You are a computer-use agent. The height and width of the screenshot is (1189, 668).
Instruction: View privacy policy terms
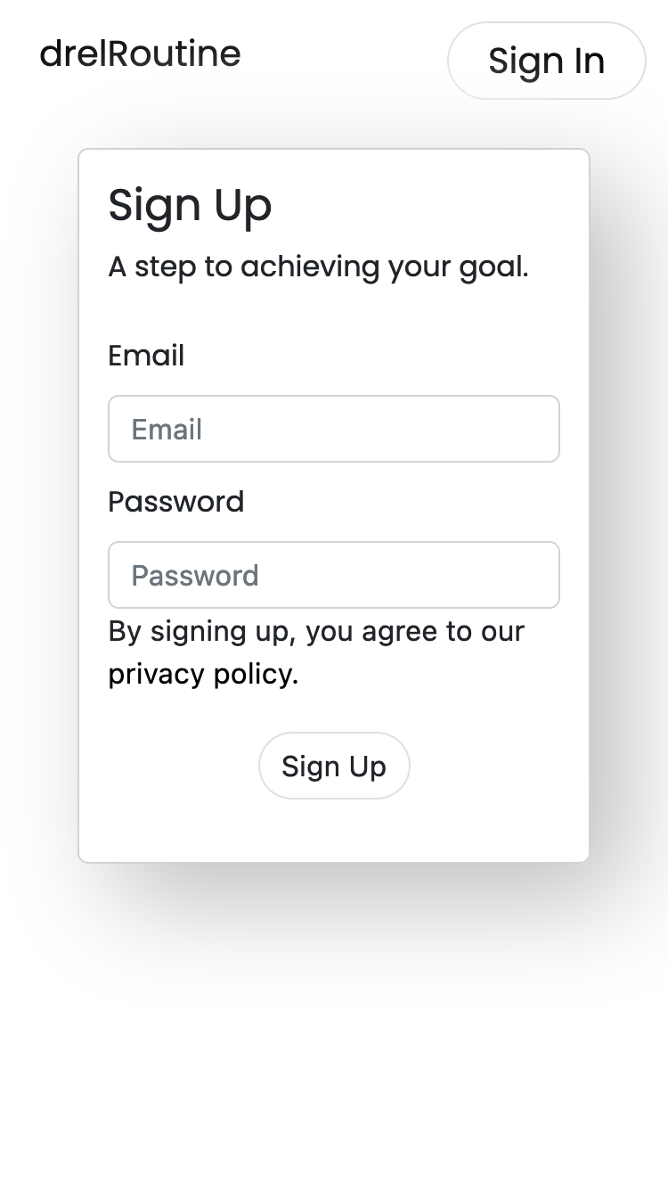203,674
